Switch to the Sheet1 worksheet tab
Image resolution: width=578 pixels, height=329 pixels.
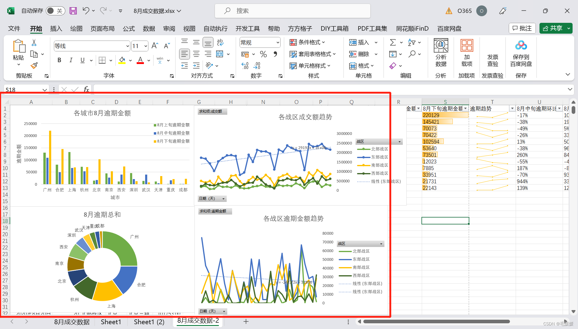tap(111, 322)
